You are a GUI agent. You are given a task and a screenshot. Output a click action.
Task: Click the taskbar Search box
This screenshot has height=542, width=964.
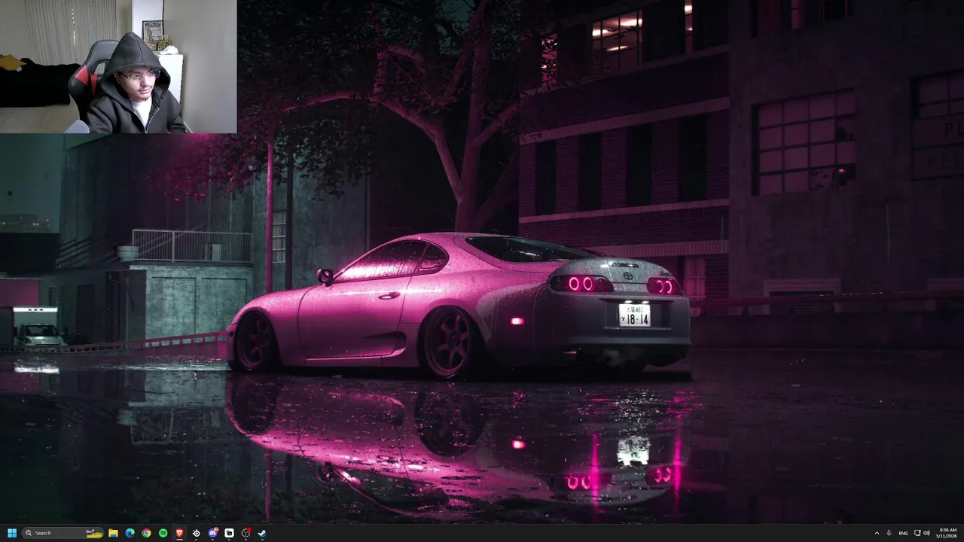[63, 533]
